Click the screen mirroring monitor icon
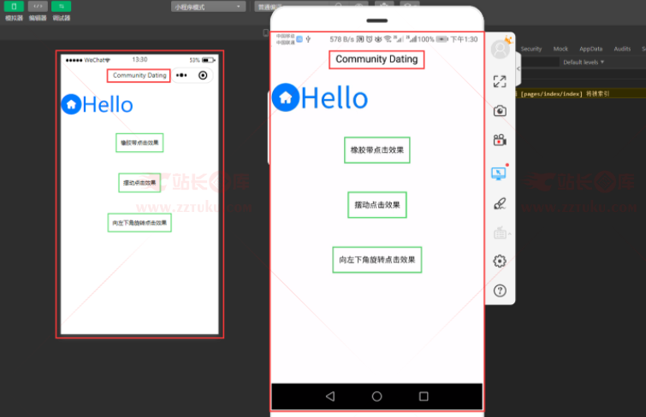The height and width of the screenshot is (417, 646). click(500, 173)
